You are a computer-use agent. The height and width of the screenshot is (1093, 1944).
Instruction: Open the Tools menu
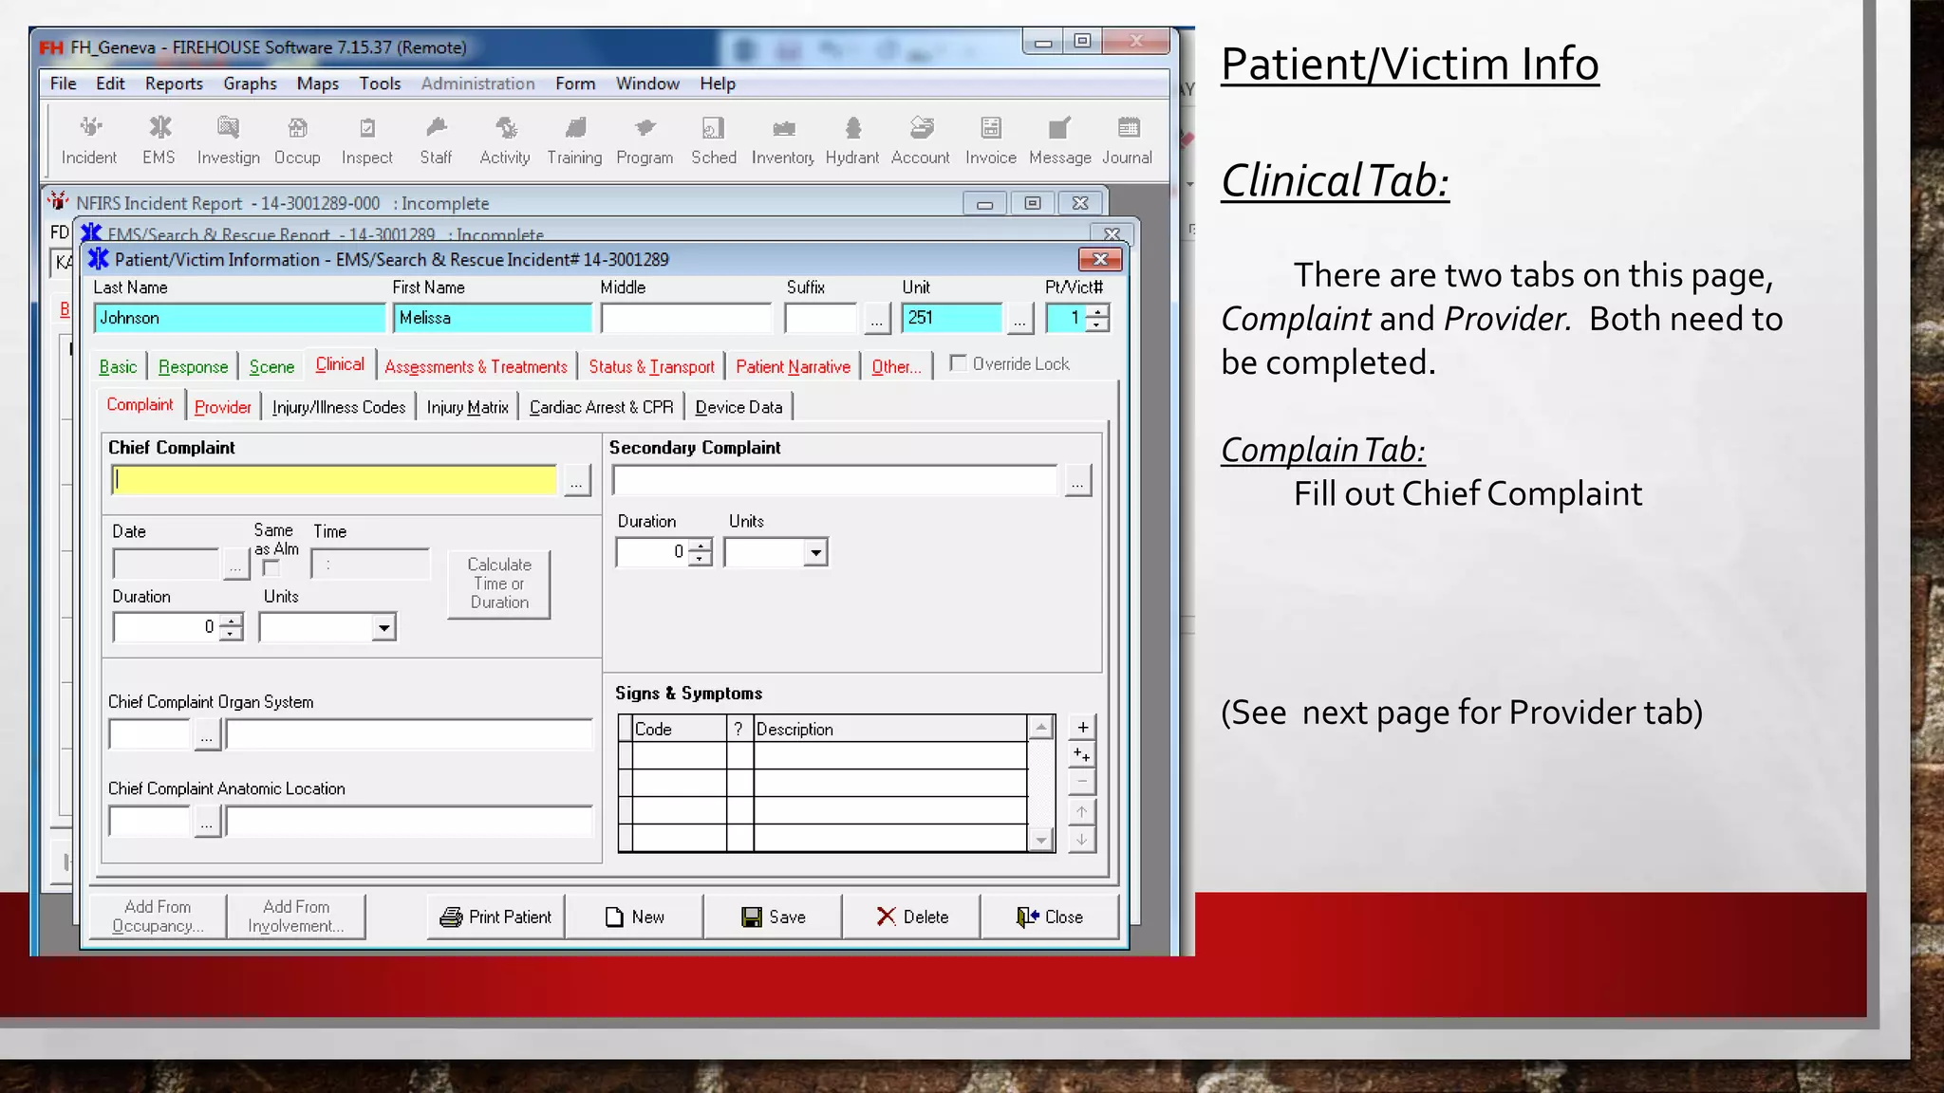tap(380, 83)
